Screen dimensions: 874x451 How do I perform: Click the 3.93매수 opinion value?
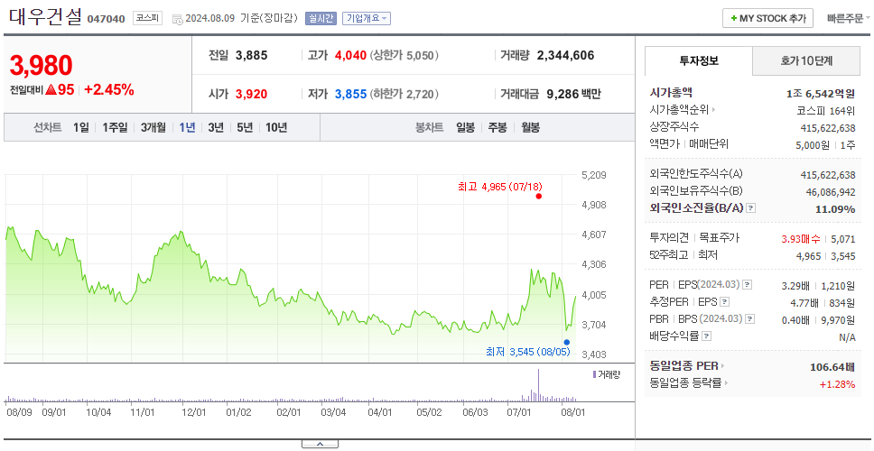tap(801, 239)
